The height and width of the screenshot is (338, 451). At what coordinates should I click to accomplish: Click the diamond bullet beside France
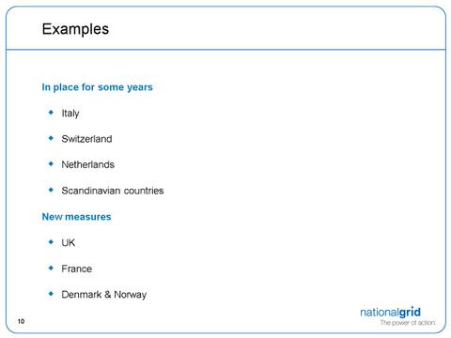(x=51, y=268)
